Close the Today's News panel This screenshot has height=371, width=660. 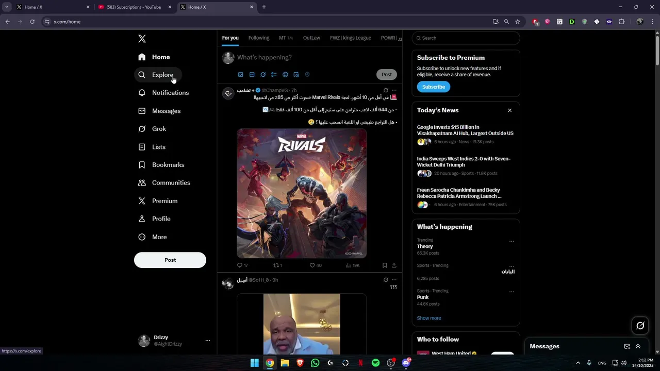pos(510,110)
